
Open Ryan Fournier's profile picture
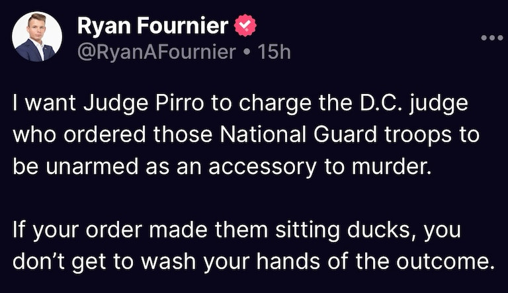click(38, 37)
